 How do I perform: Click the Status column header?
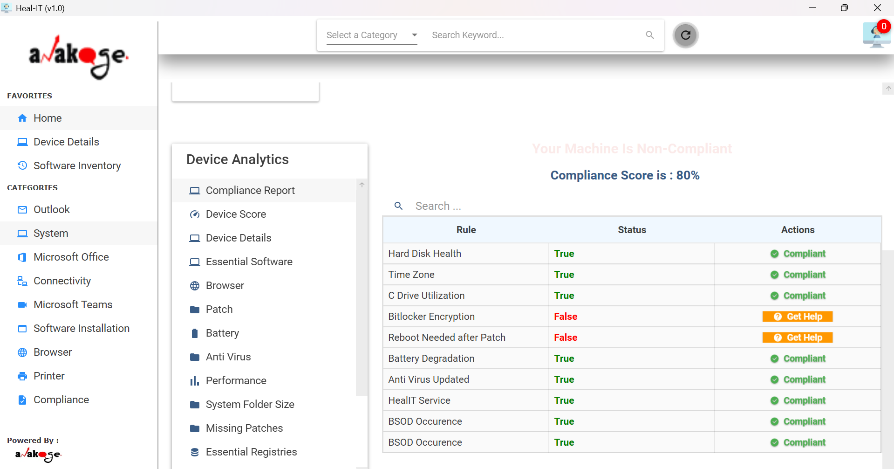point(632,230)
